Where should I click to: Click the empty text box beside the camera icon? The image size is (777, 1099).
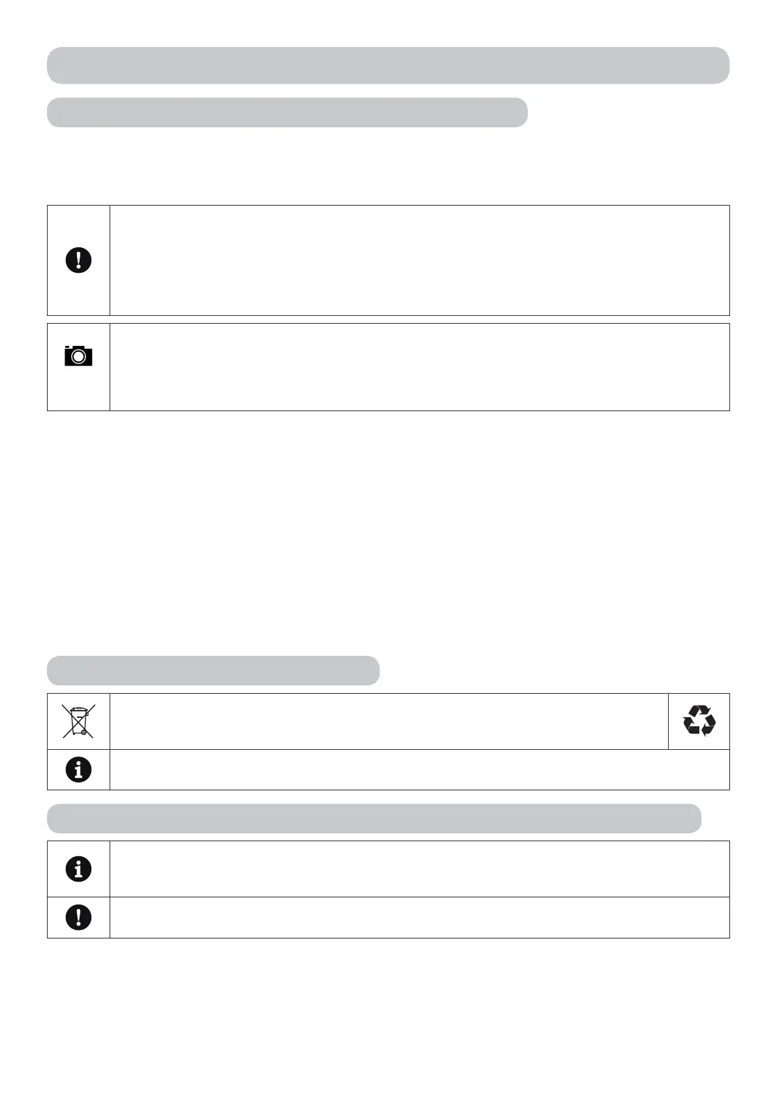[x=419, y=367]
